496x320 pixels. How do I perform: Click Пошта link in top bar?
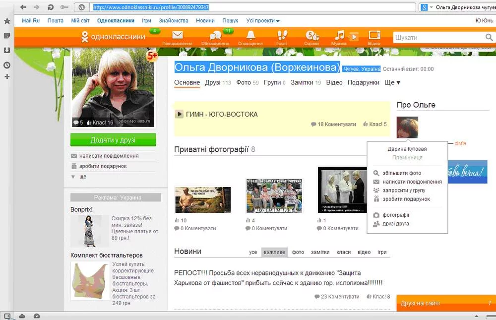(x=56, y=20)
